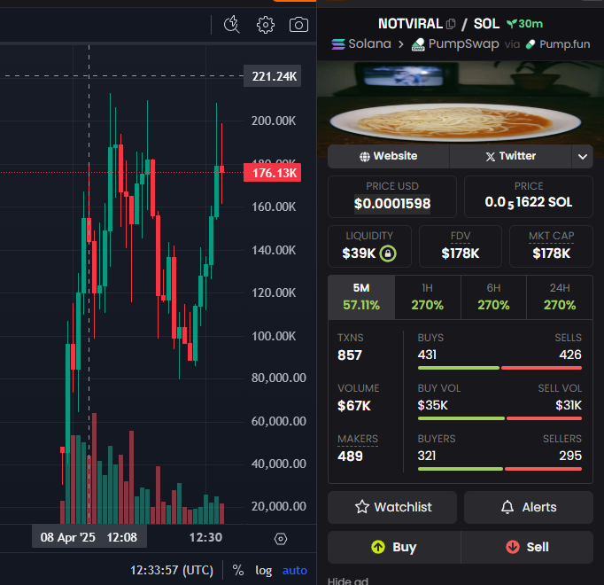Click the Solana logo icon
The image size is (604, 585).
tap(338, 44)
